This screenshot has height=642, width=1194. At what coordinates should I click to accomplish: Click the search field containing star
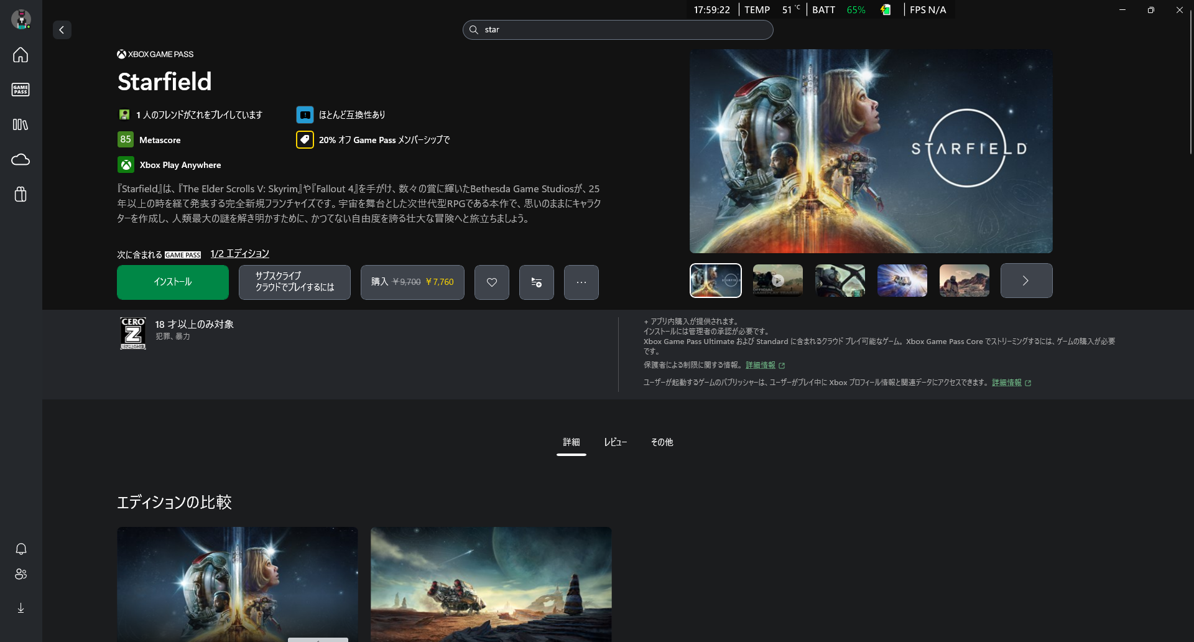(x=618, y=30)
